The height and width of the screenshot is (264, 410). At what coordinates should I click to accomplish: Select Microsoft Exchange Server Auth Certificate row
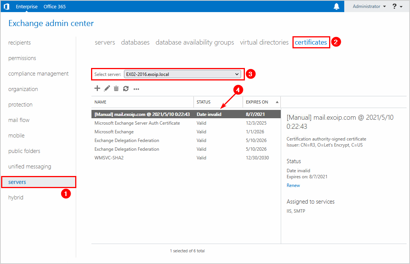[x=186, y=123]
